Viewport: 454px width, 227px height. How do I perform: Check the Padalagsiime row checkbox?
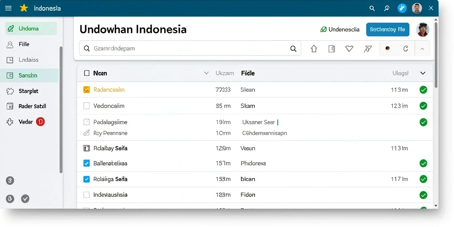[86, 122]
